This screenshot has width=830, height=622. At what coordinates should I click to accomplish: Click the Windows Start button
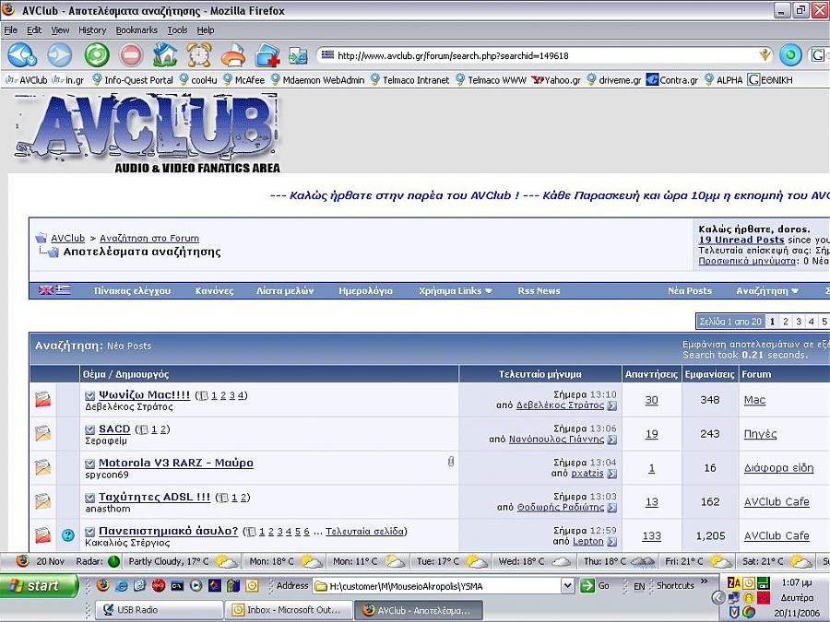coord(39,585)
